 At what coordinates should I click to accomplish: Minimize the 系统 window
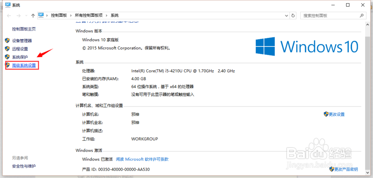333,5
